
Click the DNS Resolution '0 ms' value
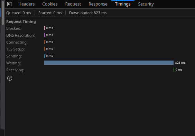49,35
